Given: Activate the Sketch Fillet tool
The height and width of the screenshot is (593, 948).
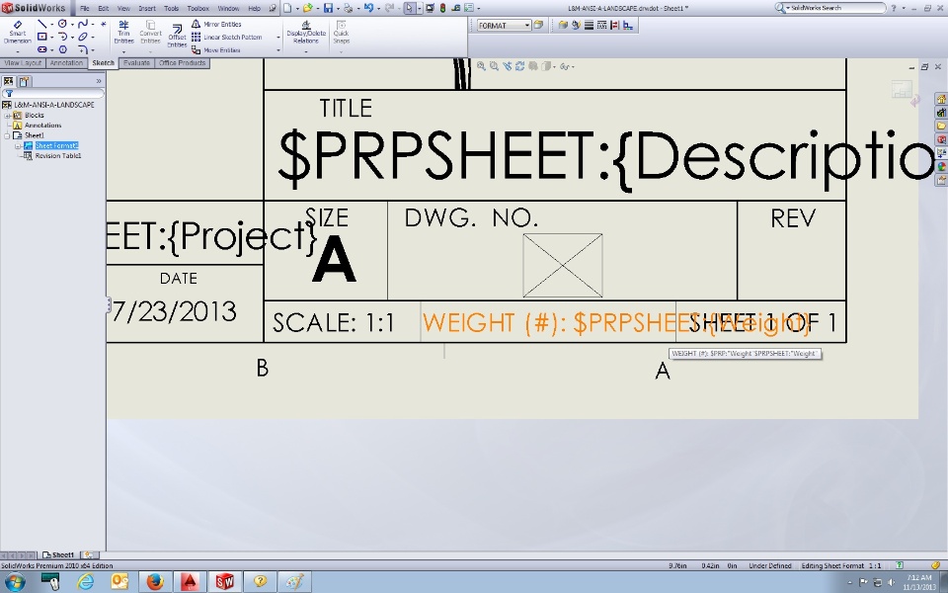Looking at the screenshot, I should [x=83, y=49].
